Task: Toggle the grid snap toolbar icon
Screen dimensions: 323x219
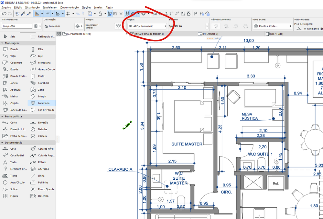Action: [69, 14]
